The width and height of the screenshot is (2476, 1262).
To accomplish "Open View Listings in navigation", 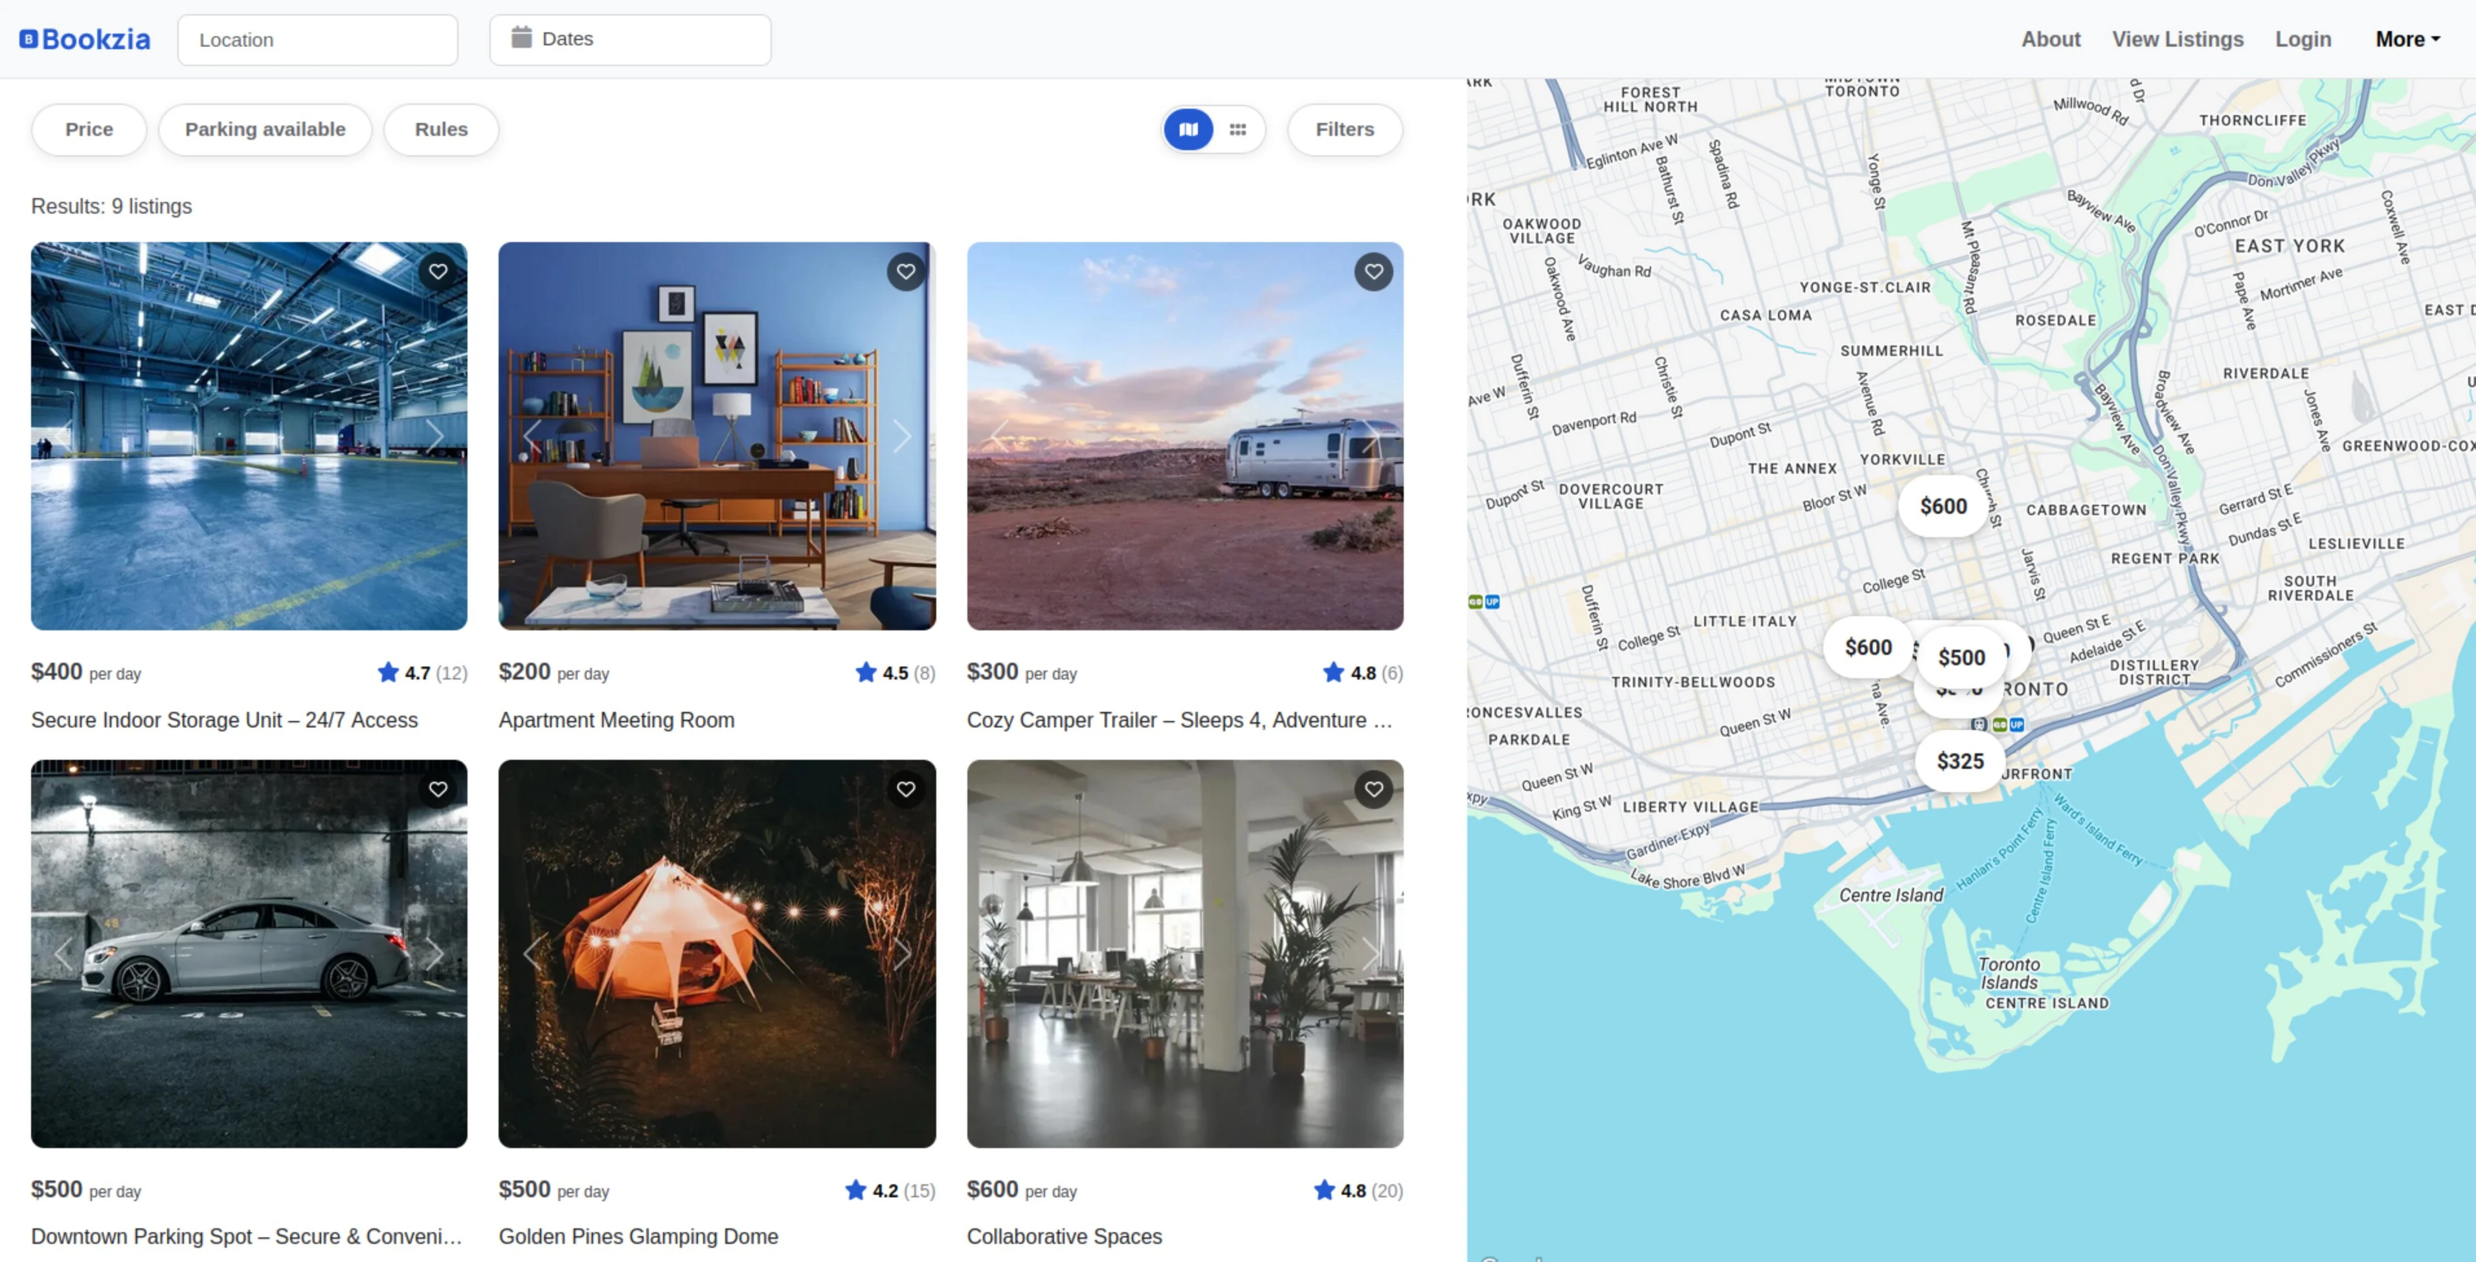I will coord(2177,39).
